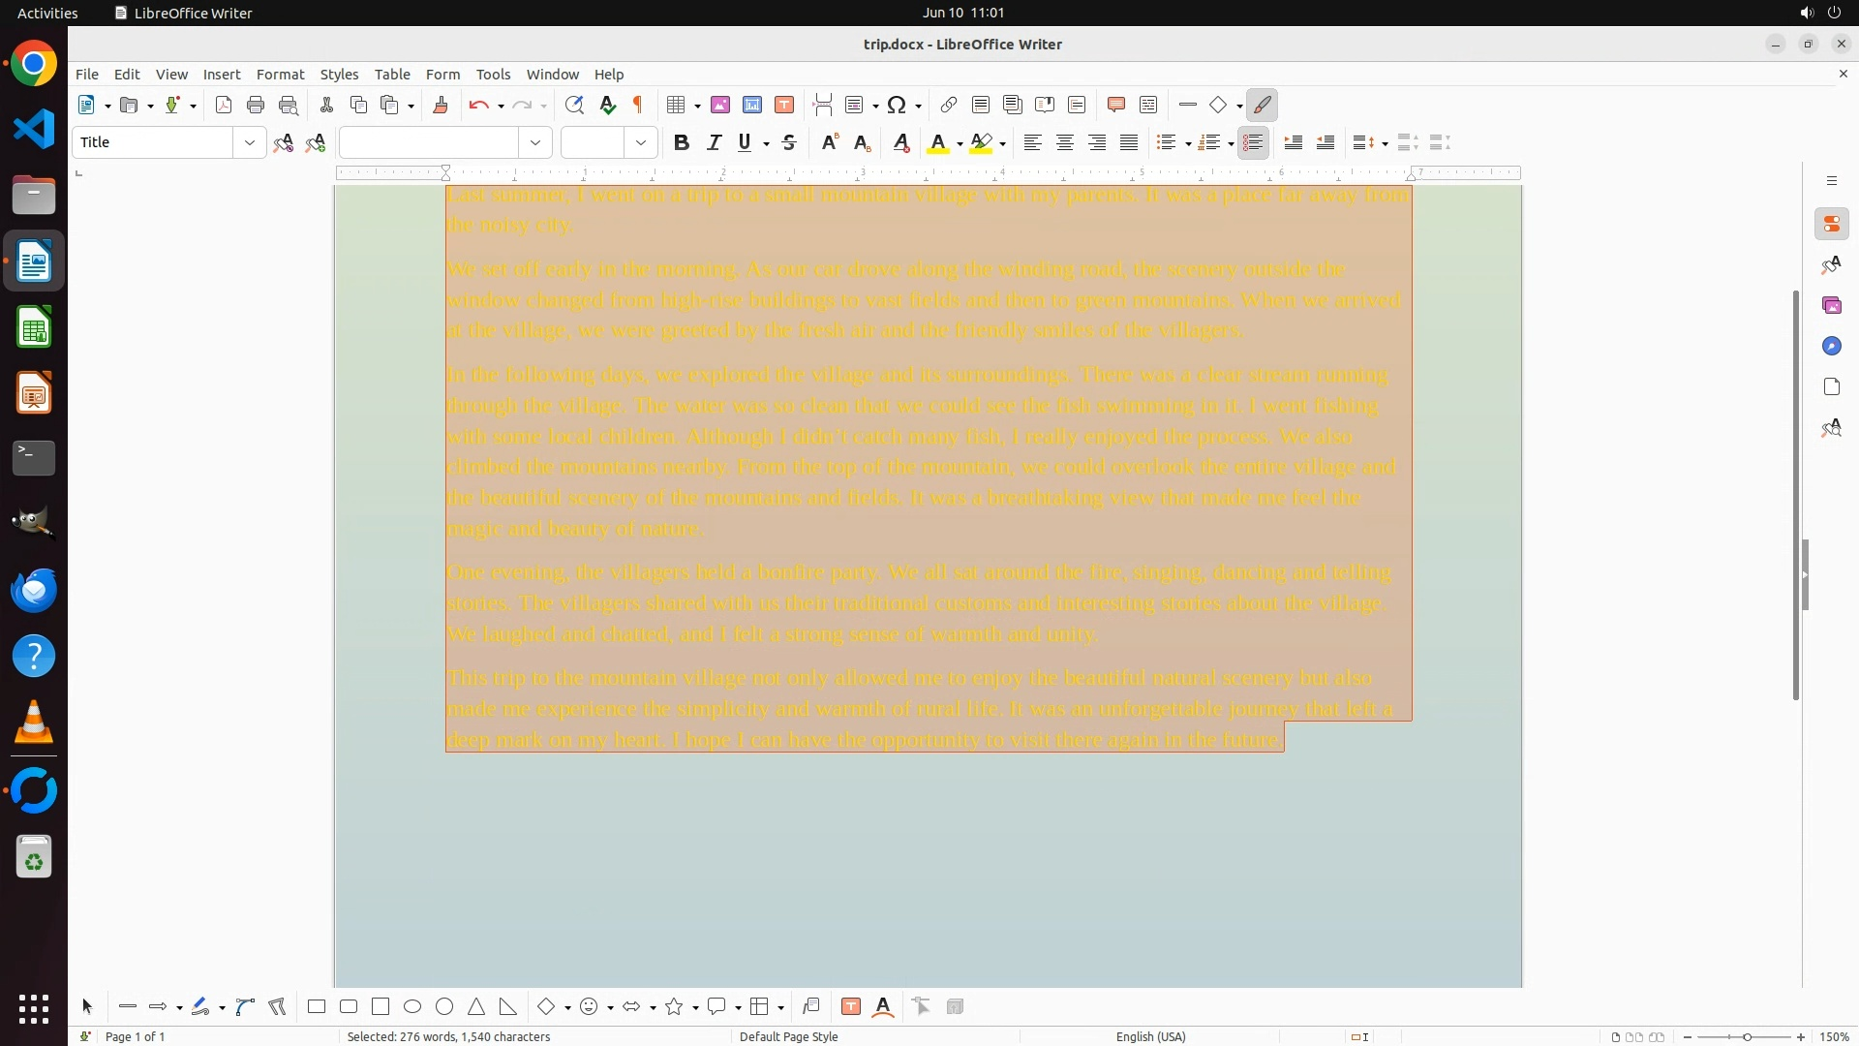The image size is (1859, 1046).
Task: Toggle Bold formatting
Action: (x=682, y=143)
